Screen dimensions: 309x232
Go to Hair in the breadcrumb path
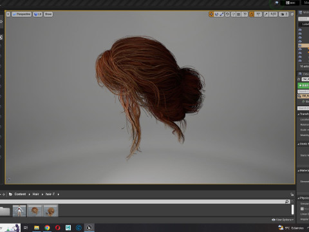(x=35, y=194)
